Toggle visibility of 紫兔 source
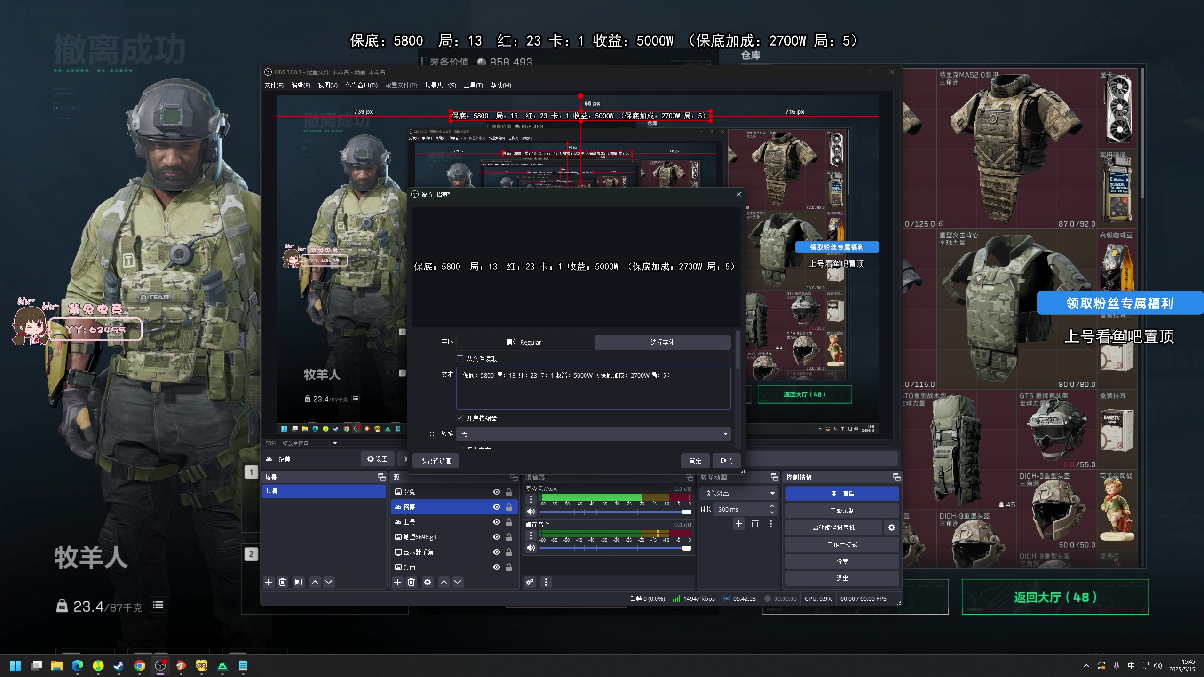The width and height of the screenshot is (1204, 677). (496, 492)
